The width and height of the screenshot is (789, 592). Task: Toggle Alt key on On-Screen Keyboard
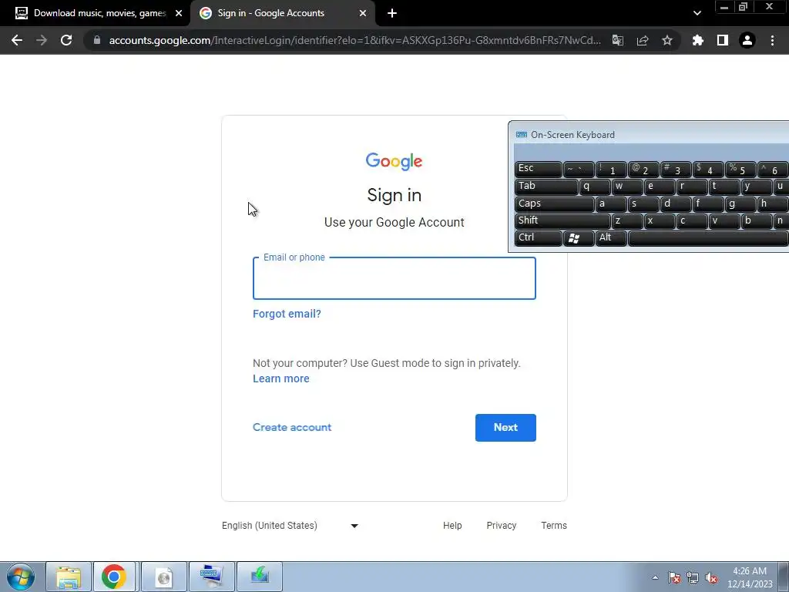[611, 238]
